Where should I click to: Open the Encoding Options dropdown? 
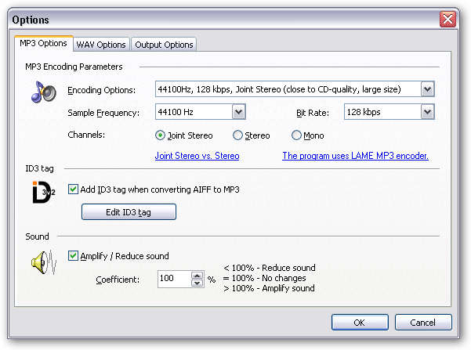pyautogui.click(x=427, y=89)
